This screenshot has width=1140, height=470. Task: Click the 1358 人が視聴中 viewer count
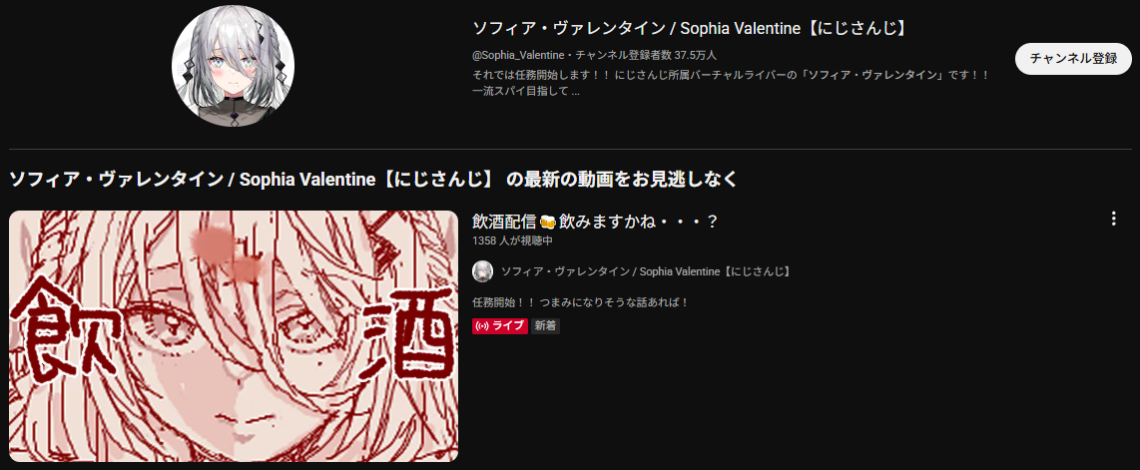[x=512, y=240]
